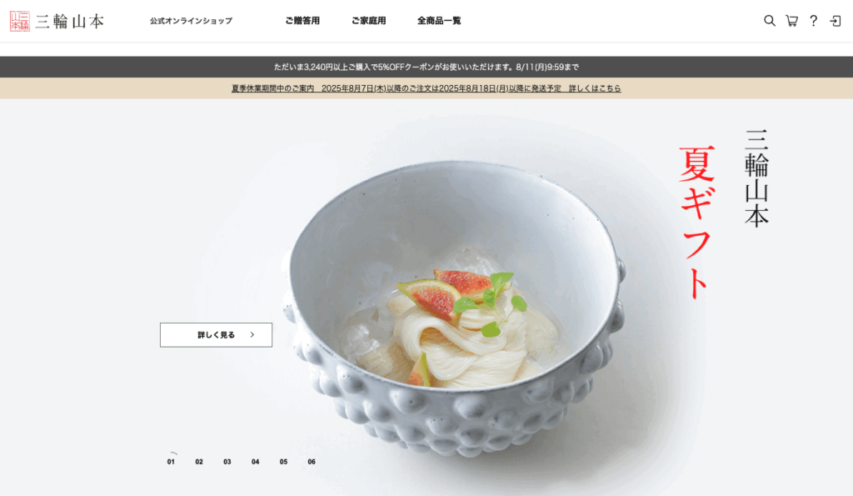Open the ご贈答用 menu
This screenshot has height=496, width=853.
point(302,21)
